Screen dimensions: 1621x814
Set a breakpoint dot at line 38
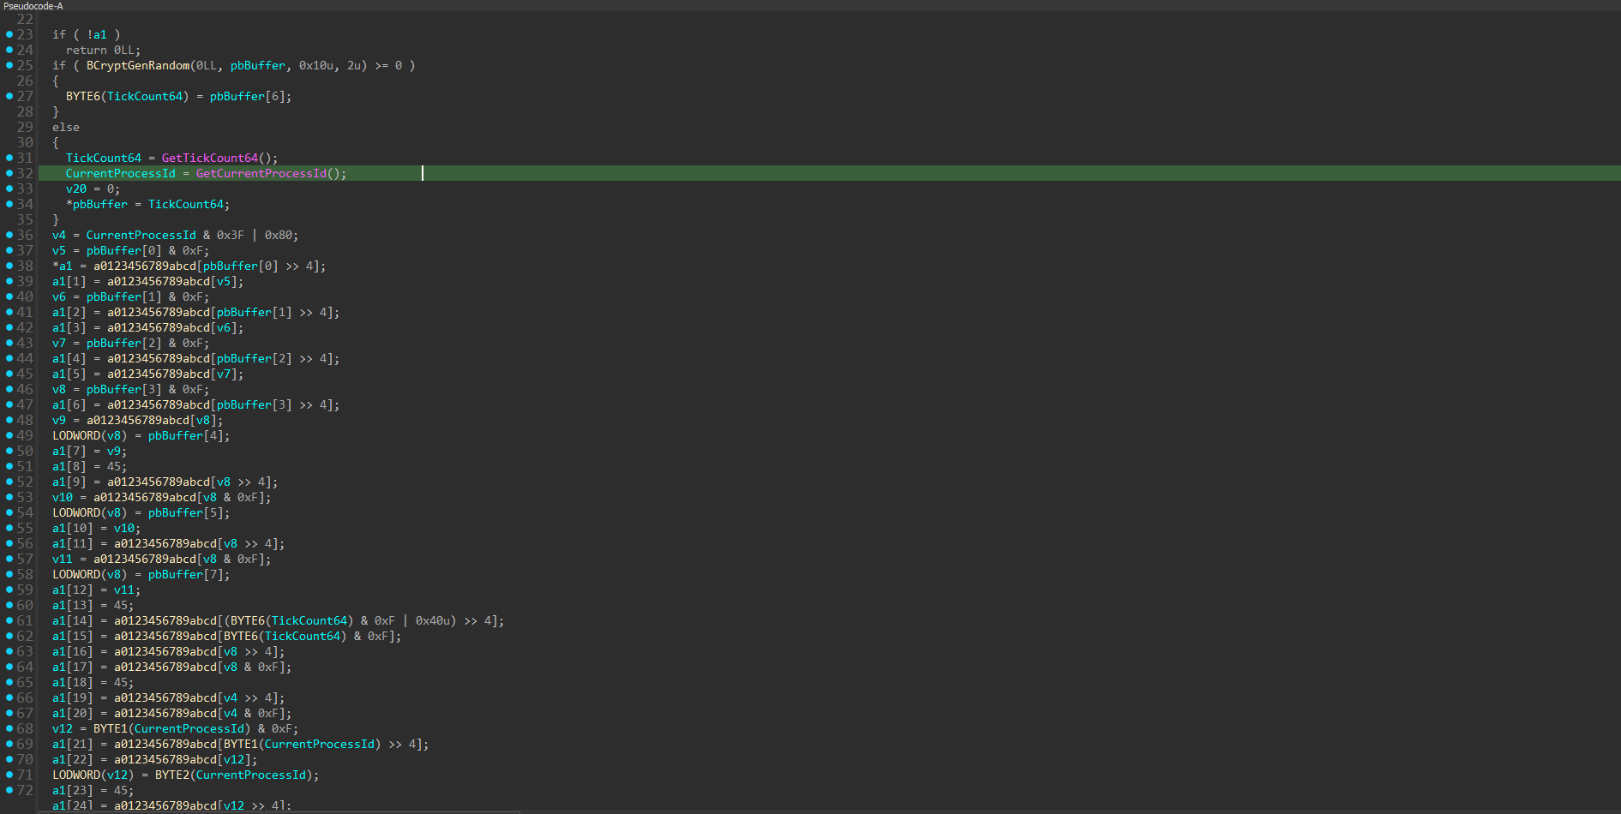[x=9, y=266]
